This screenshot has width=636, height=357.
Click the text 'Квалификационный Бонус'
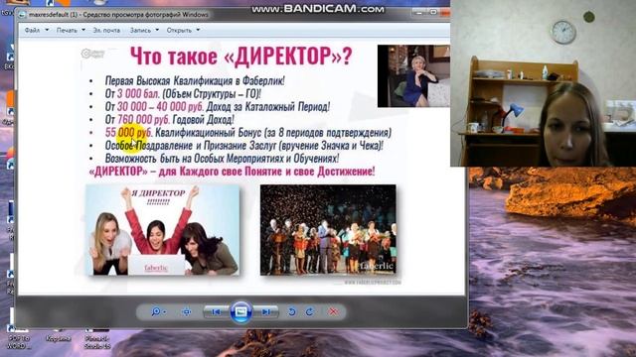[x=208, y=133]
